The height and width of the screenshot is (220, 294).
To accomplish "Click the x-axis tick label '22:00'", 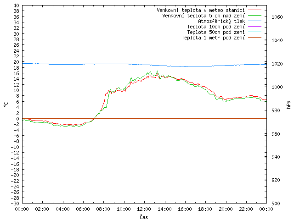I will pos(246,209).
